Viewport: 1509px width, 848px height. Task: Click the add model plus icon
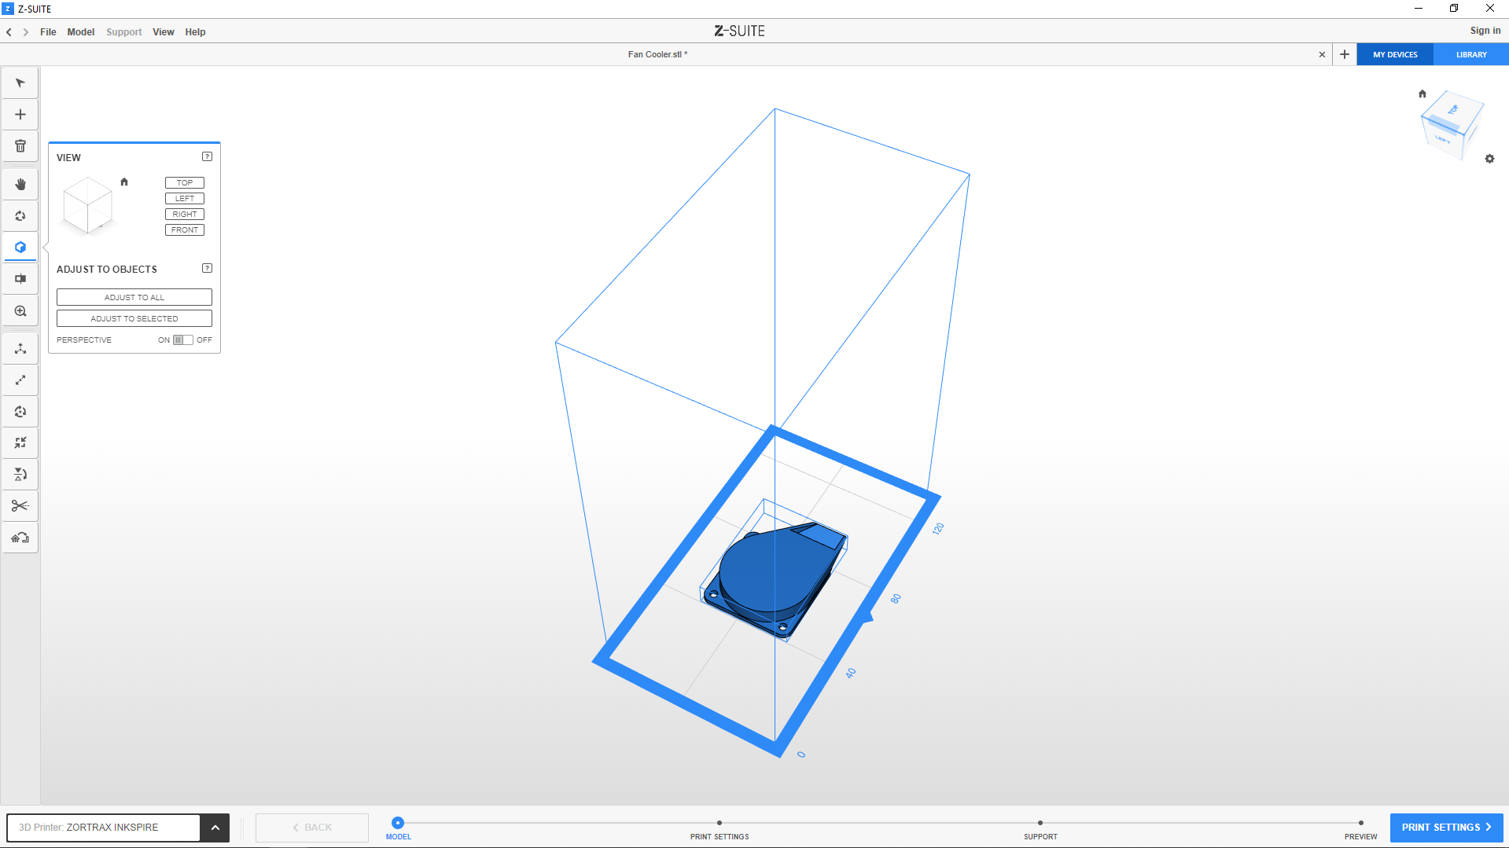coord(20,115)
